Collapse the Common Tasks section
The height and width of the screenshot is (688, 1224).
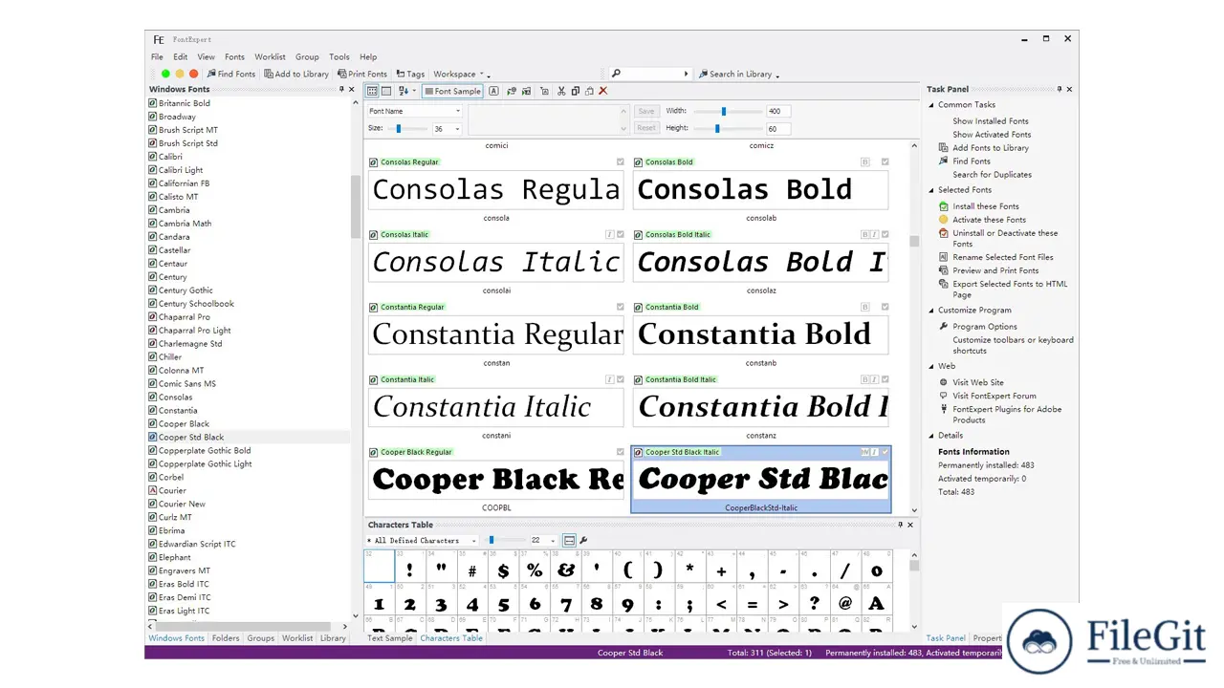point(931,105)
